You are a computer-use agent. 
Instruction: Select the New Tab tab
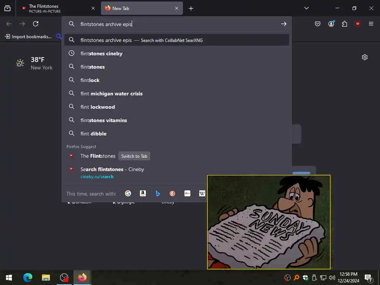pyautogui.click(x=142, y=9)
